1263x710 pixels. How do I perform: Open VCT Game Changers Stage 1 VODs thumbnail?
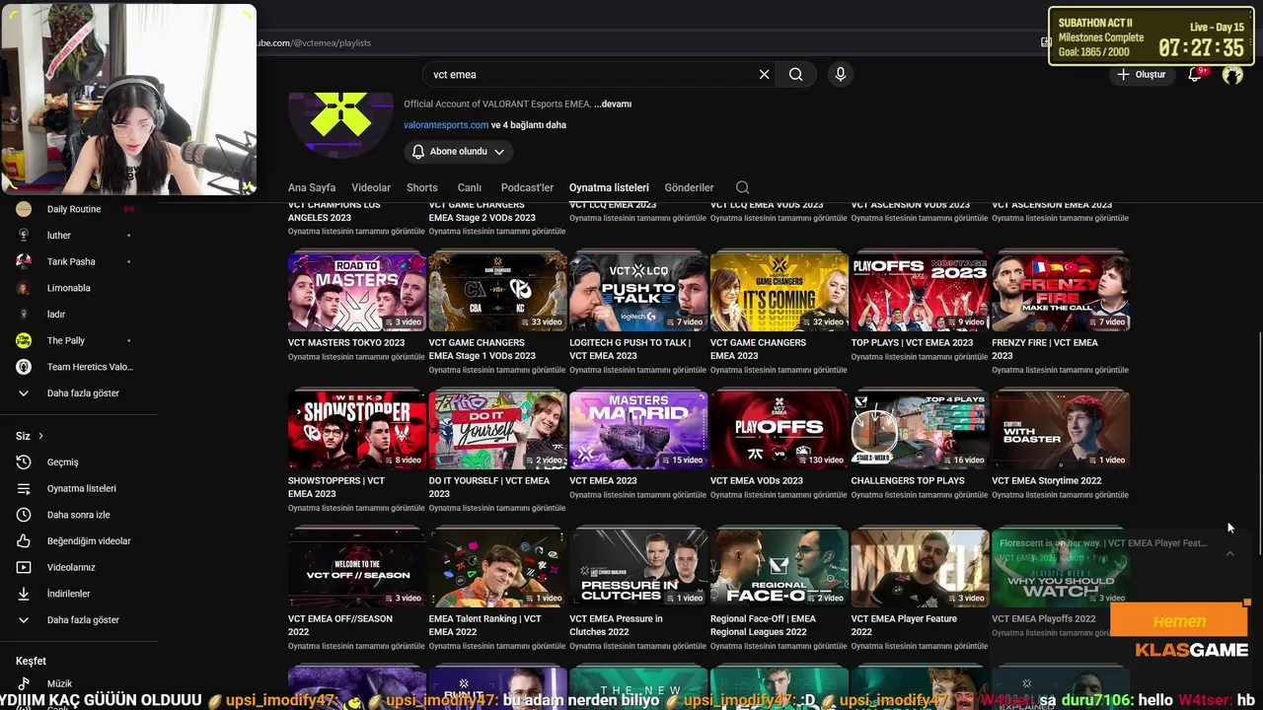[x=498, y=292]
